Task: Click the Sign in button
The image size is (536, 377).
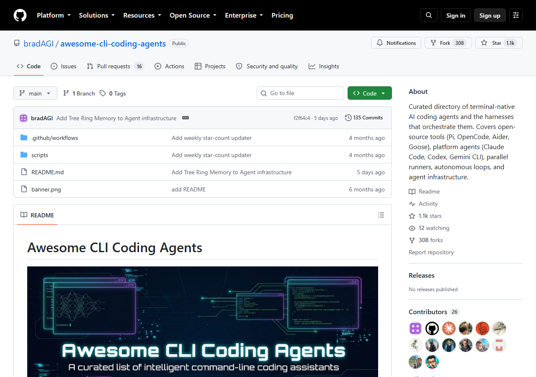Action: pyautogui.click(x=456, y=15)
